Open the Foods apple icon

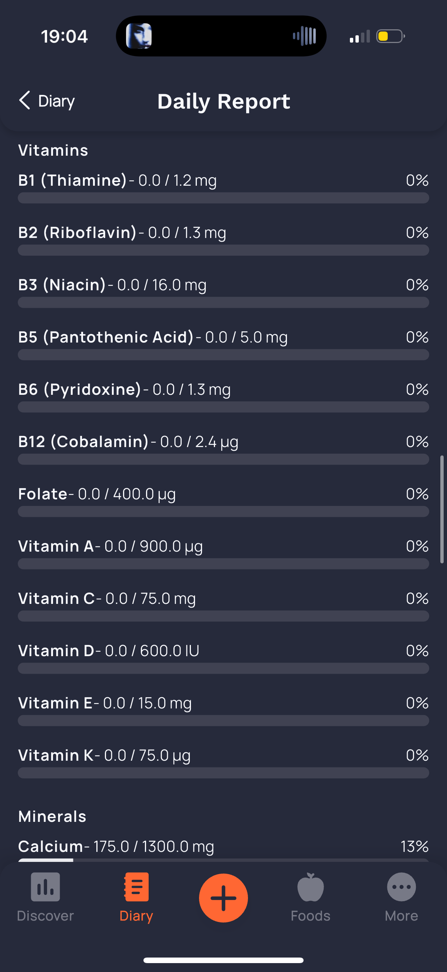pyautogui.click(x=311, y=887)
